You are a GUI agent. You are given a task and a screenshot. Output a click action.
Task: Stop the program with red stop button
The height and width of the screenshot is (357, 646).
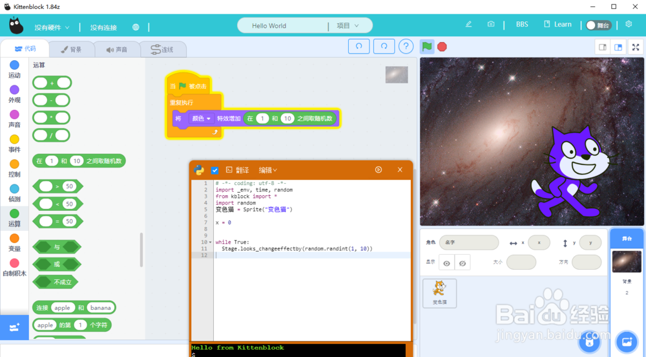[x=442, y=47]
